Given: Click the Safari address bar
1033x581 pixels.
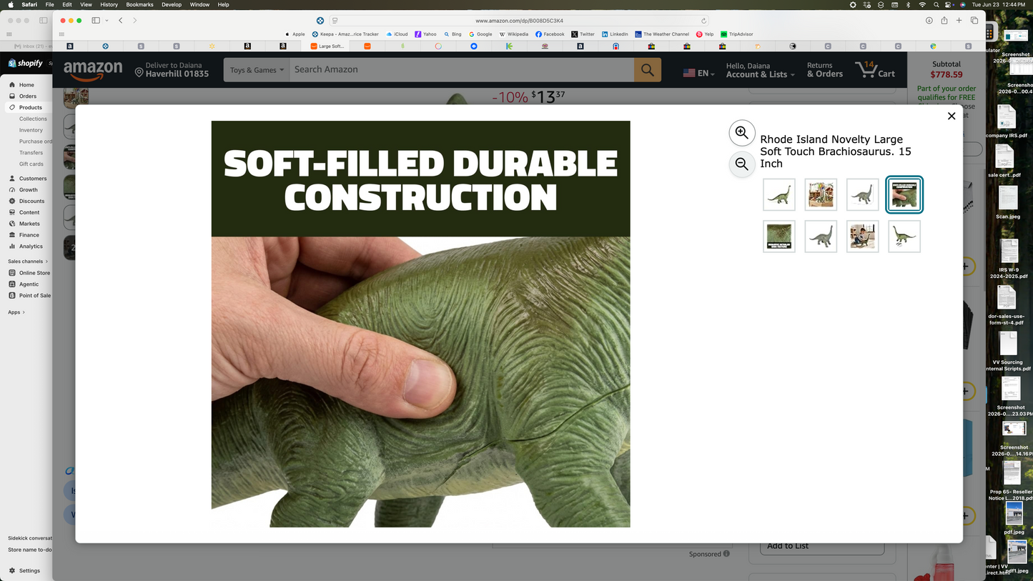Looking at the screenshot, I should [519, 21].
